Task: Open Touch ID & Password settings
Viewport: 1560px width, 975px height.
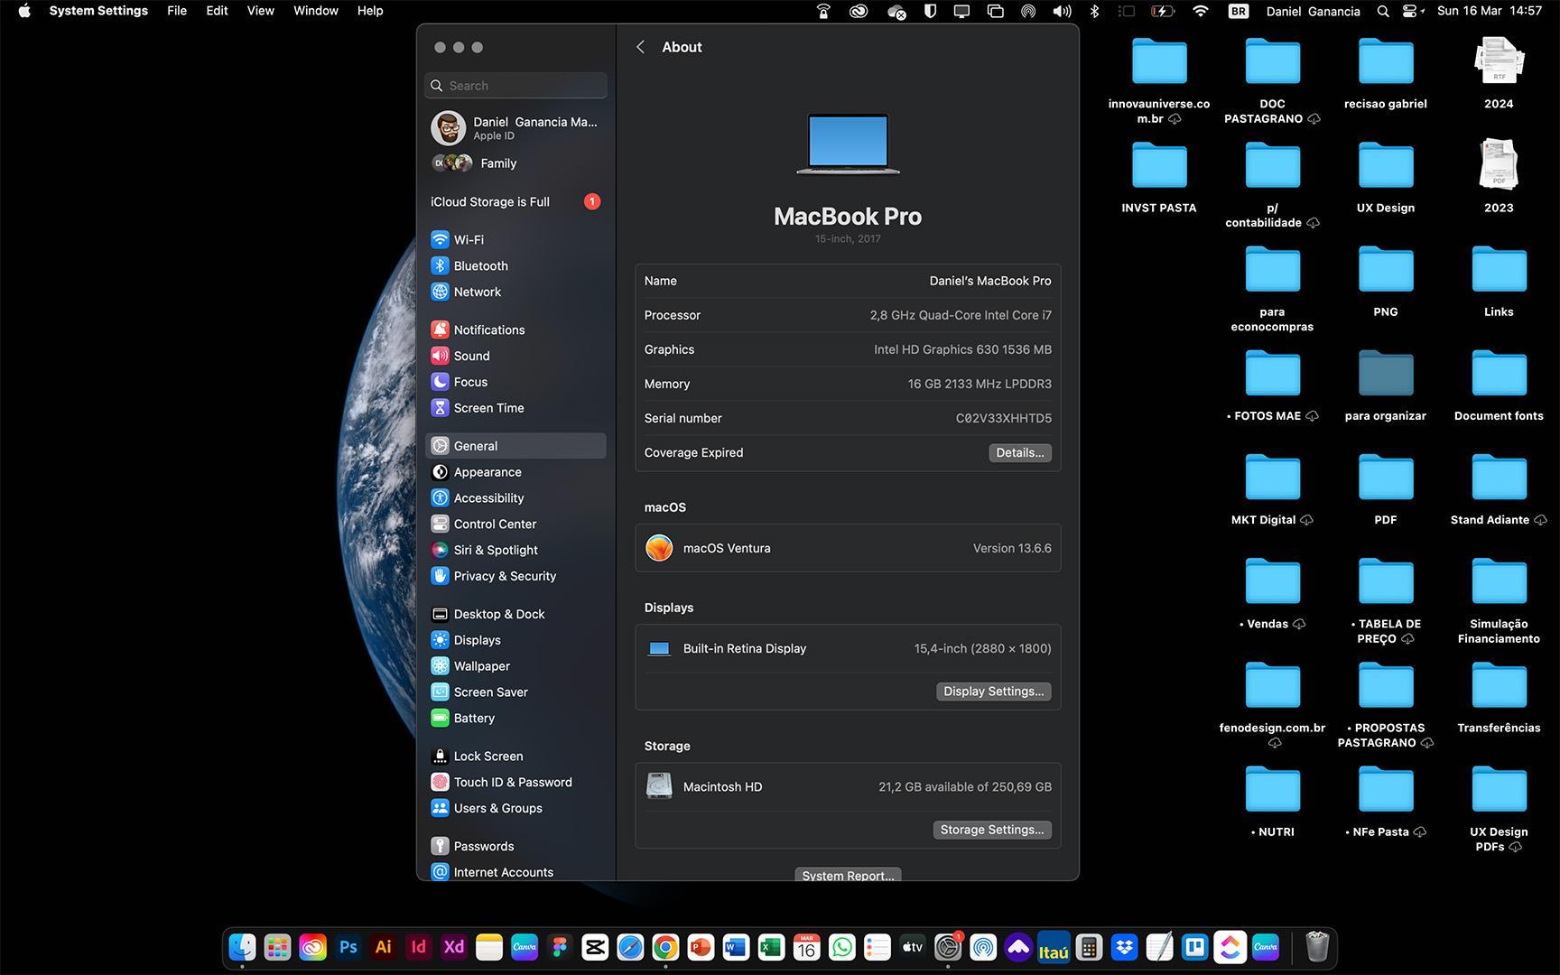Action: (x=515, y=783)
